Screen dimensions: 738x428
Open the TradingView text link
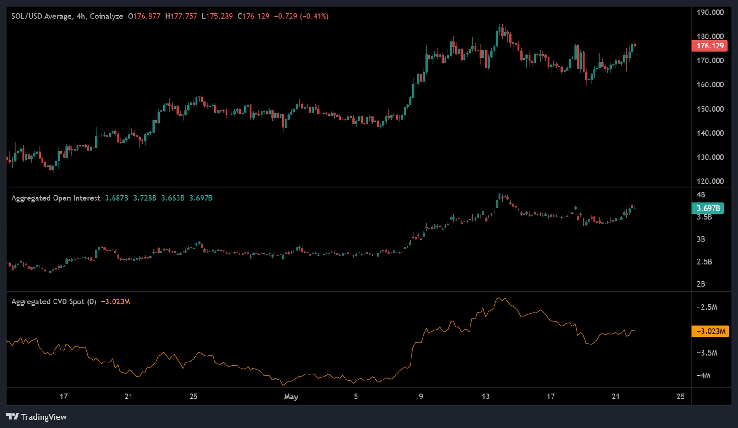click(44, 417)
